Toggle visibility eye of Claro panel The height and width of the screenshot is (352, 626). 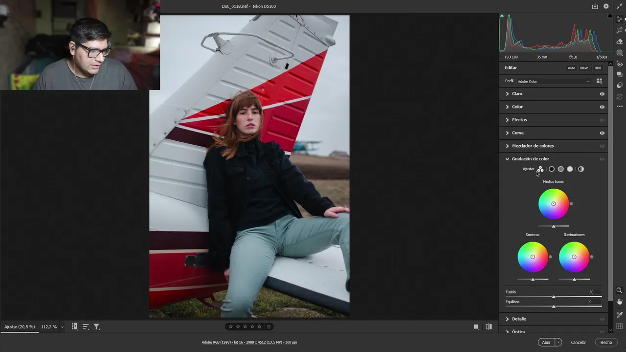[602, 94]
